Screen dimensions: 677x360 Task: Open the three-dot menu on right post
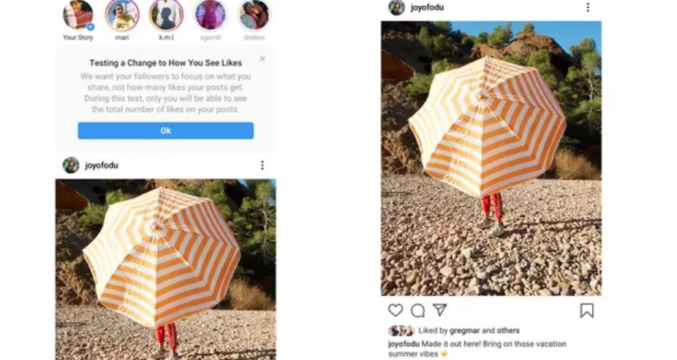(588, 7)
